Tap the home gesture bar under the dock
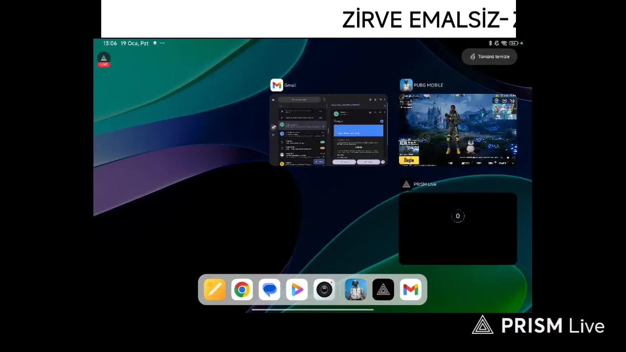Screen dimensions: 626x352 point(313,309)
